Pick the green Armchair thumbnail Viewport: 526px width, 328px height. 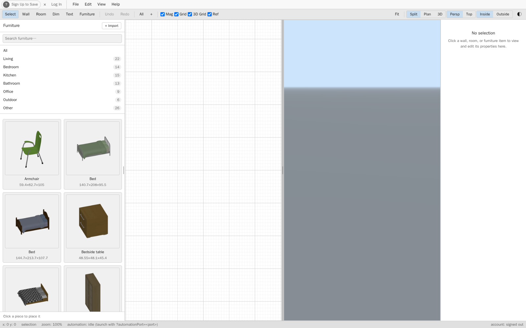pos(32,148)
